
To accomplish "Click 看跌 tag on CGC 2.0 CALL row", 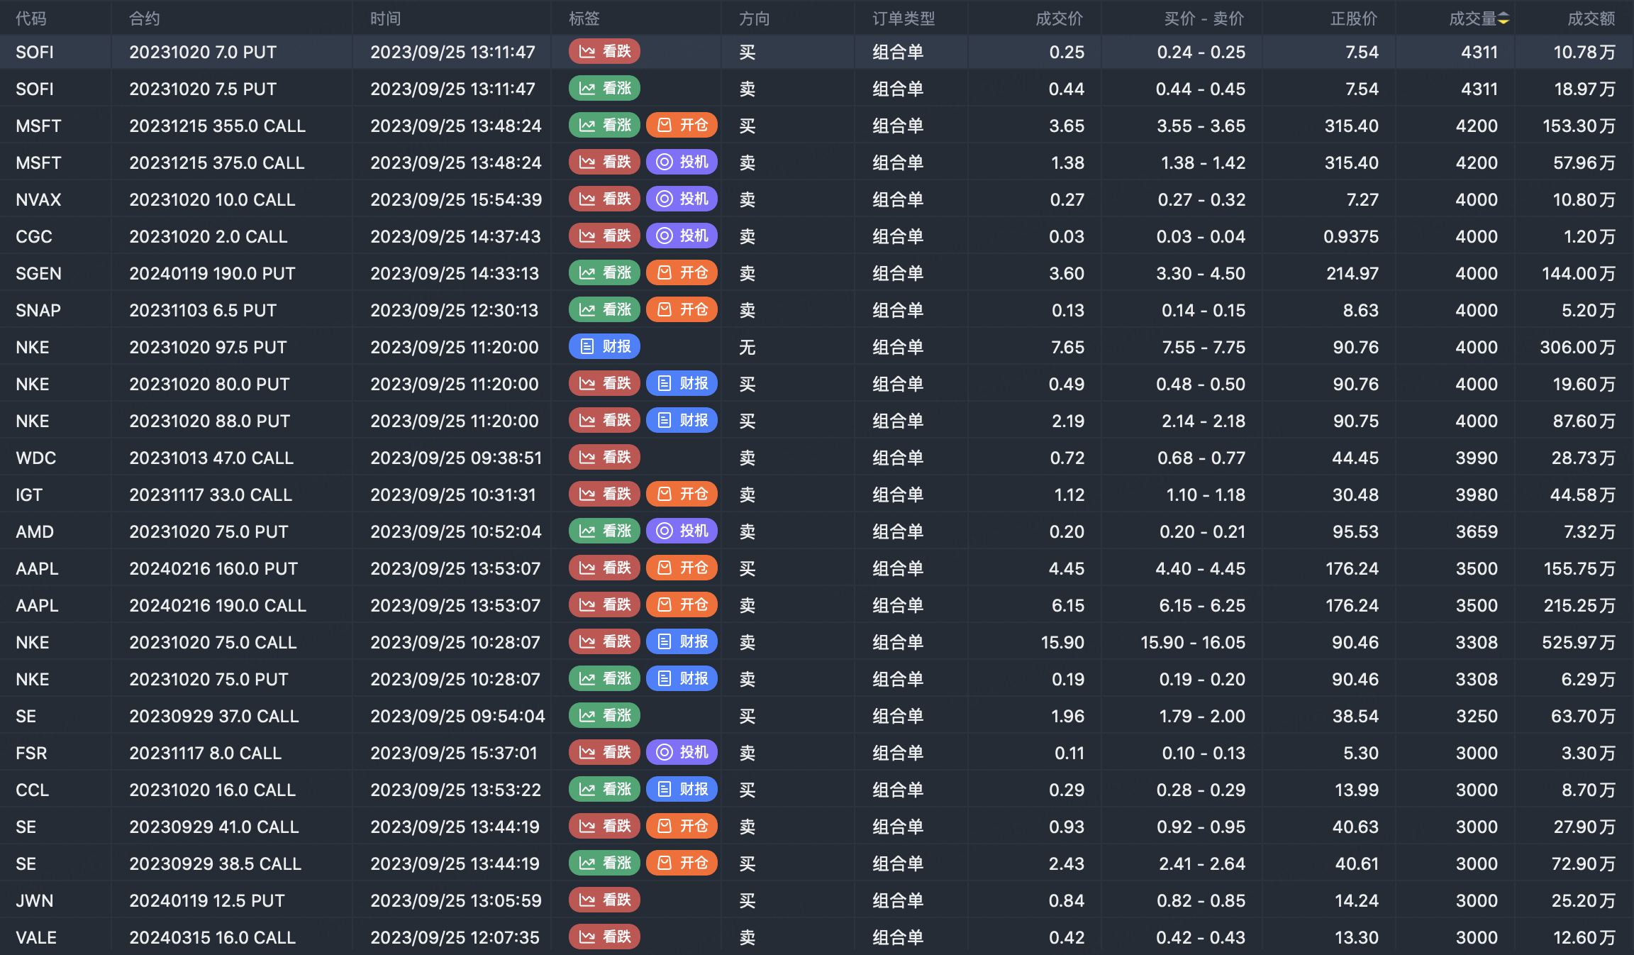I will [x=605, y=236].
